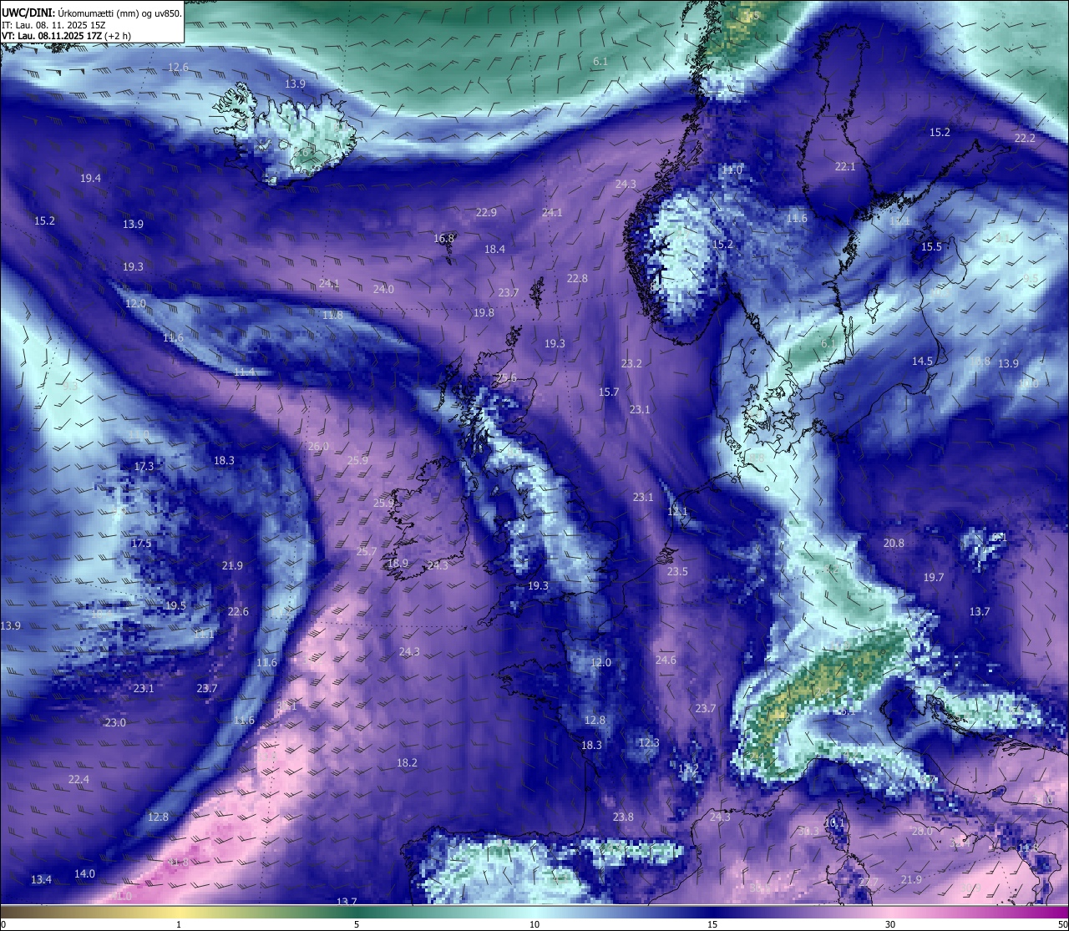Viewport: 1069px width, 931px height.
Task: Click the 28.0 value label
Action: point(922,831)
